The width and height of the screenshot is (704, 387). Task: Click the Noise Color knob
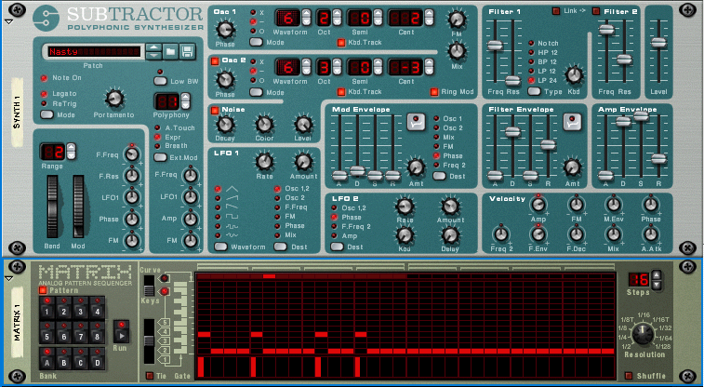pos(264,125)
